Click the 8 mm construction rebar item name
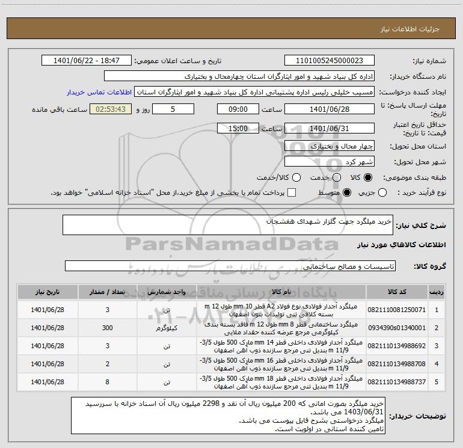The height and width of the screenshot is (448, 463). pos(281,328)
